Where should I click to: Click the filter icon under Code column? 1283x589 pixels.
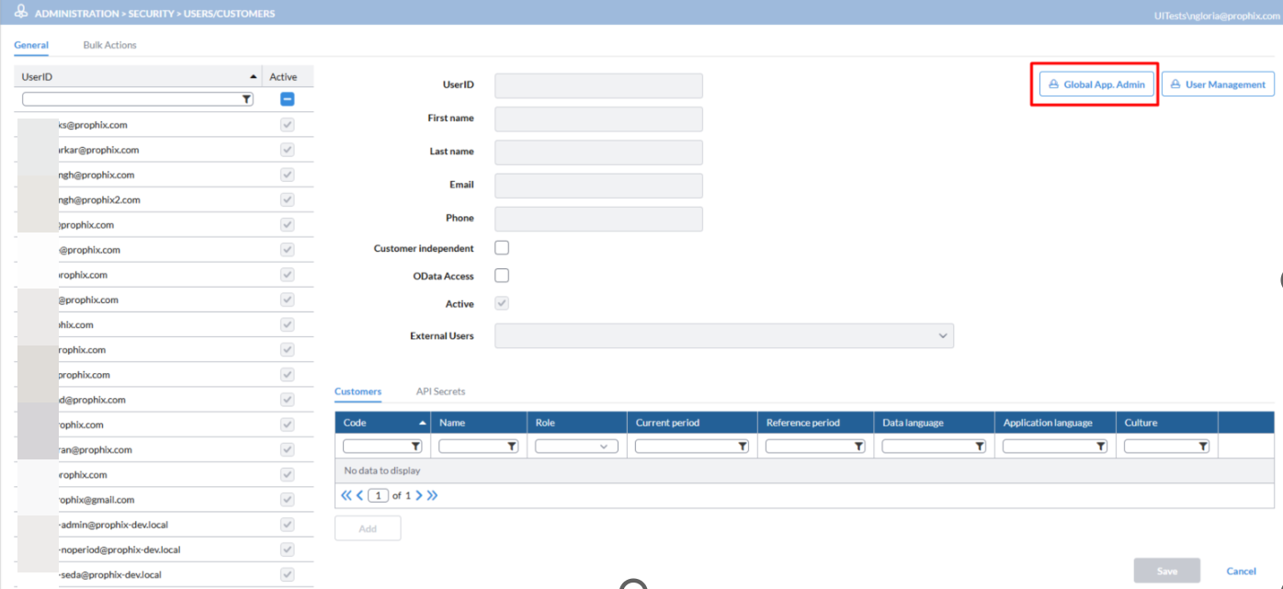[x=415, y=446]
